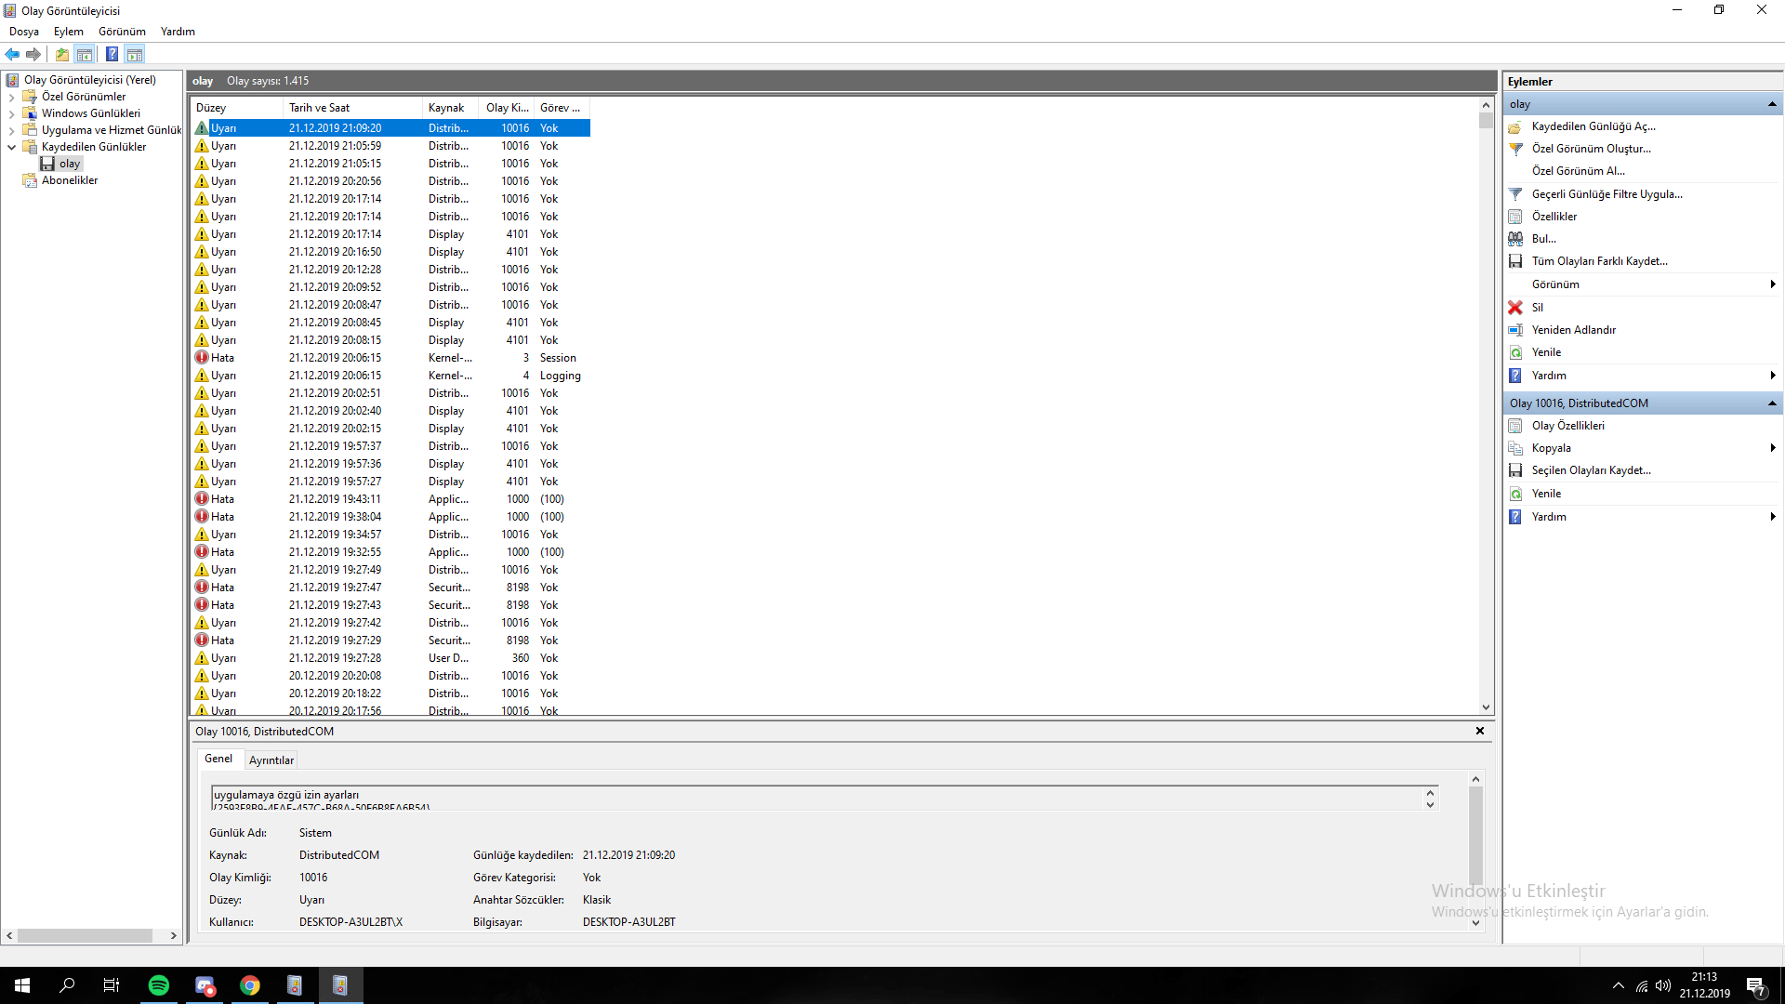Viewport: 1785px width, 1004px height.
Task: Click Chrome icon in the taskbar
Action: pos(250,985)
